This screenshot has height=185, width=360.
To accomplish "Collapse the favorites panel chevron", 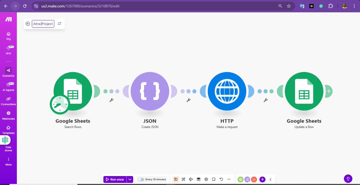I will click(x=270, y=179).
